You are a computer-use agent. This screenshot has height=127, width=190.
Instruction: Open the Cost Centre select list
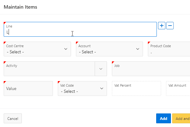(x=37, y=49)
